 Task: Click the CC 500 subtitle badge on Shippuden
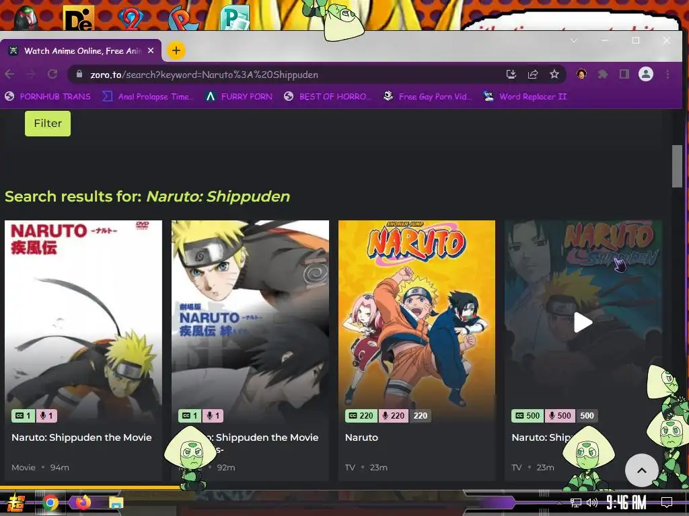pos(528,415)
